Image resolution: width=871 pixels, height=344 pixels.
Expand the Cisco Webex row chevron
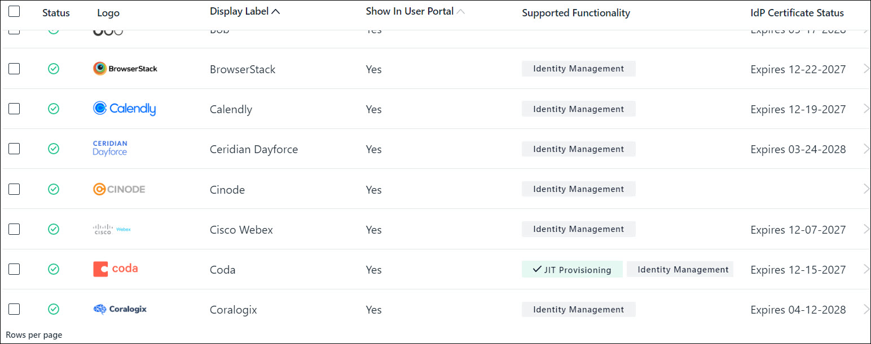click(x=866, y=229)
